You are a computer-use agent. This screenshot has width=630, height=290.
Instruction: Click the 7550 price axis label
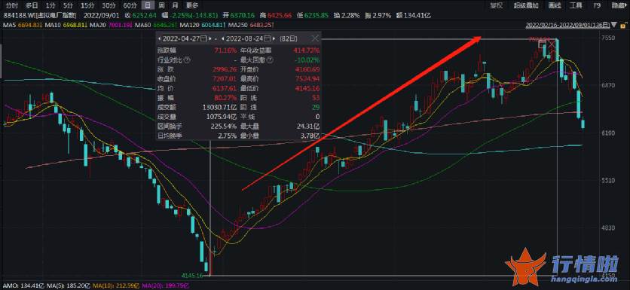point(609,38)
